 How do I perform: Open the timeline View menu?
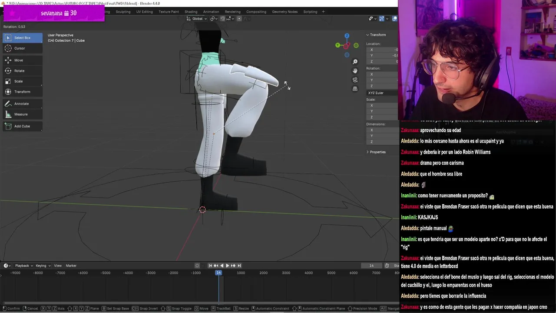58,266
